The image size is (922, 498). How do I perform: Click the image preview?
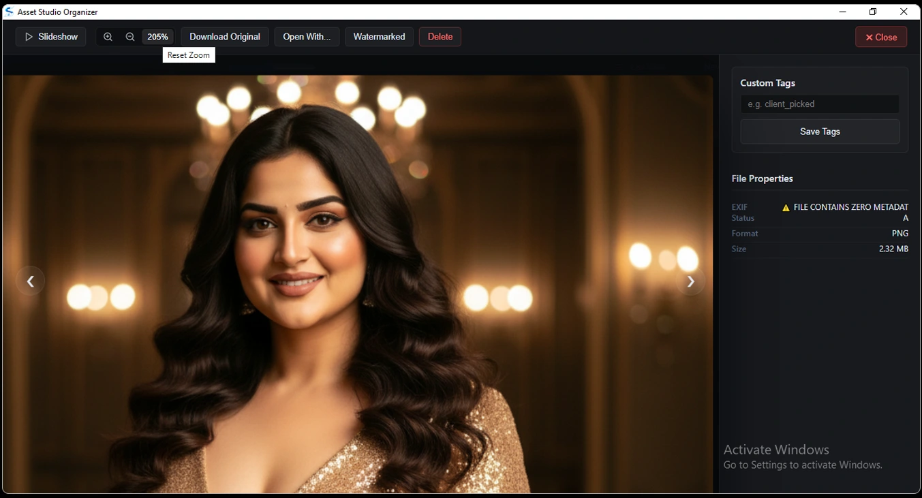[358, 284]
